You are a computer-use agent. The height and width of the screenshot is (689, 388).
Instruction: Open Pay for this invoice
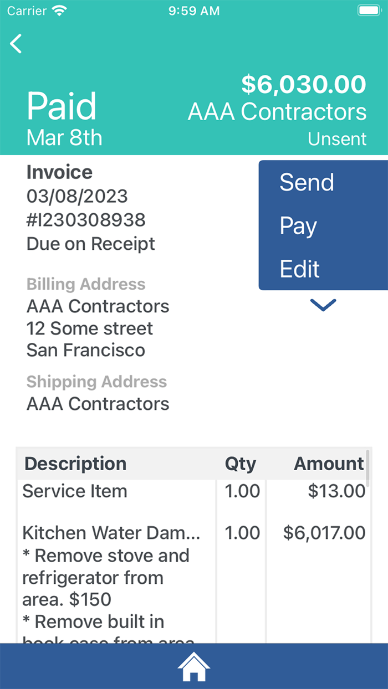pos(298,225)
